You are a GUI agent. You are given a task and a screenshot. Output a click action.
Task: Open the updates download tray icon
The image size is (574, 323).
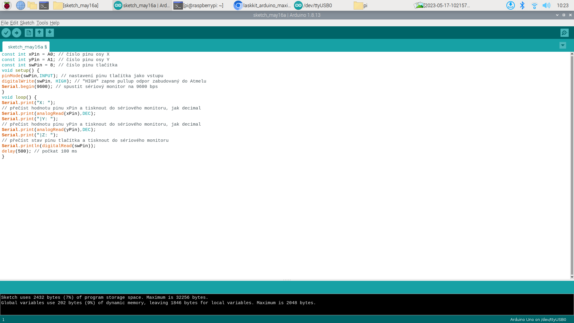click(510, 5)
